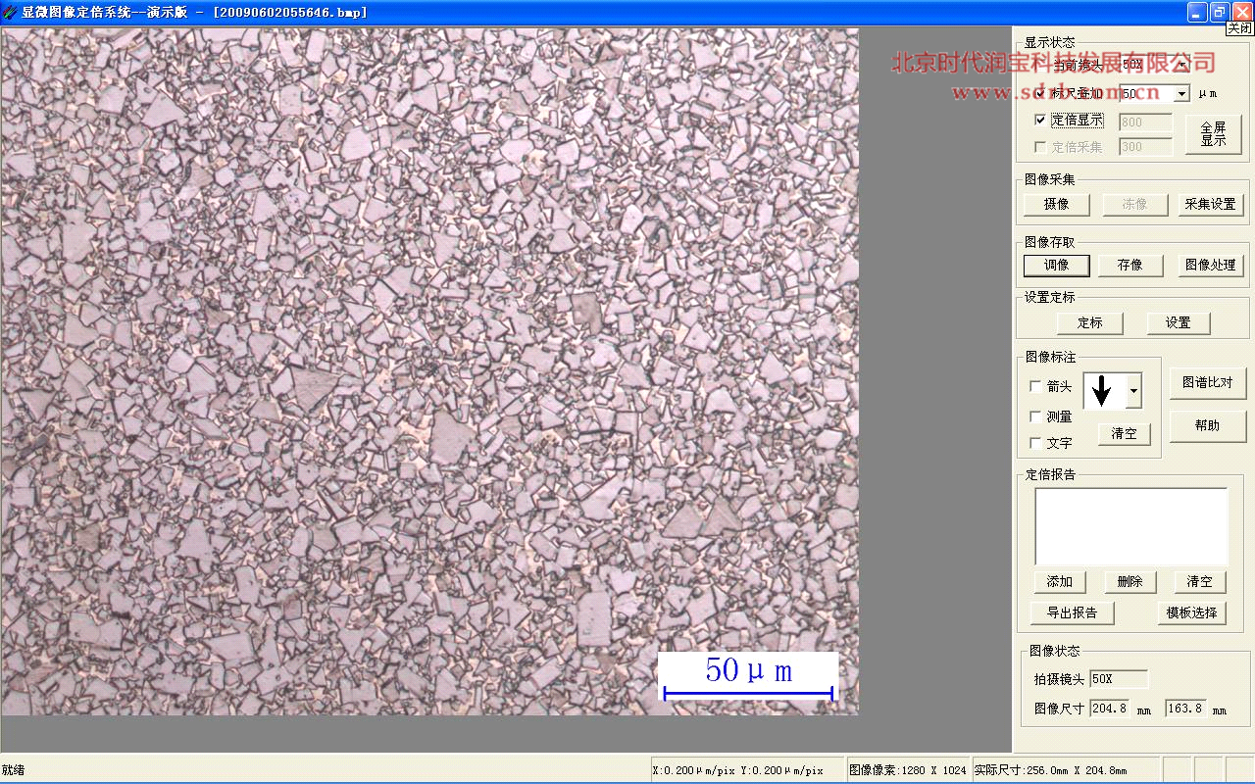Load an image with the 调像 button
This screenshot has height=784, width=1255.
tap(1056, 265)
